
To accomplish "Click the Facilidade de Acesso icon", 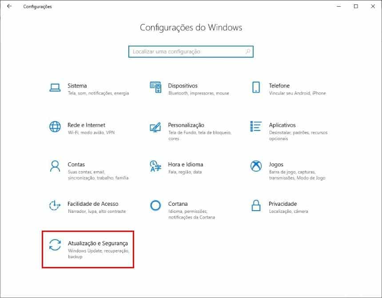I will (x=55, y=206).
